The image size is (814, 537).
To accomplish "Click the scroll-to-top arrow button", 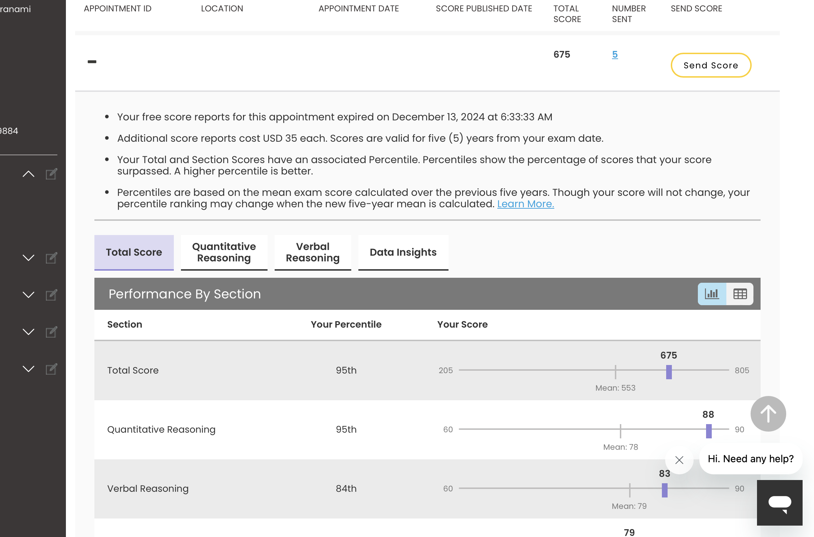I will click(x=768, y=414).
